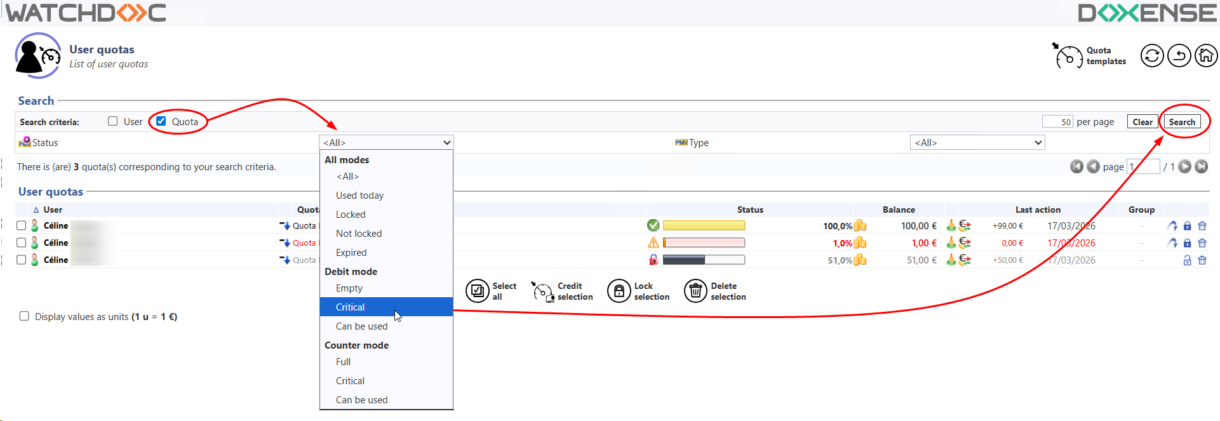Choose Used today in status list
1220x421 pixels.
tap(359, 196)
